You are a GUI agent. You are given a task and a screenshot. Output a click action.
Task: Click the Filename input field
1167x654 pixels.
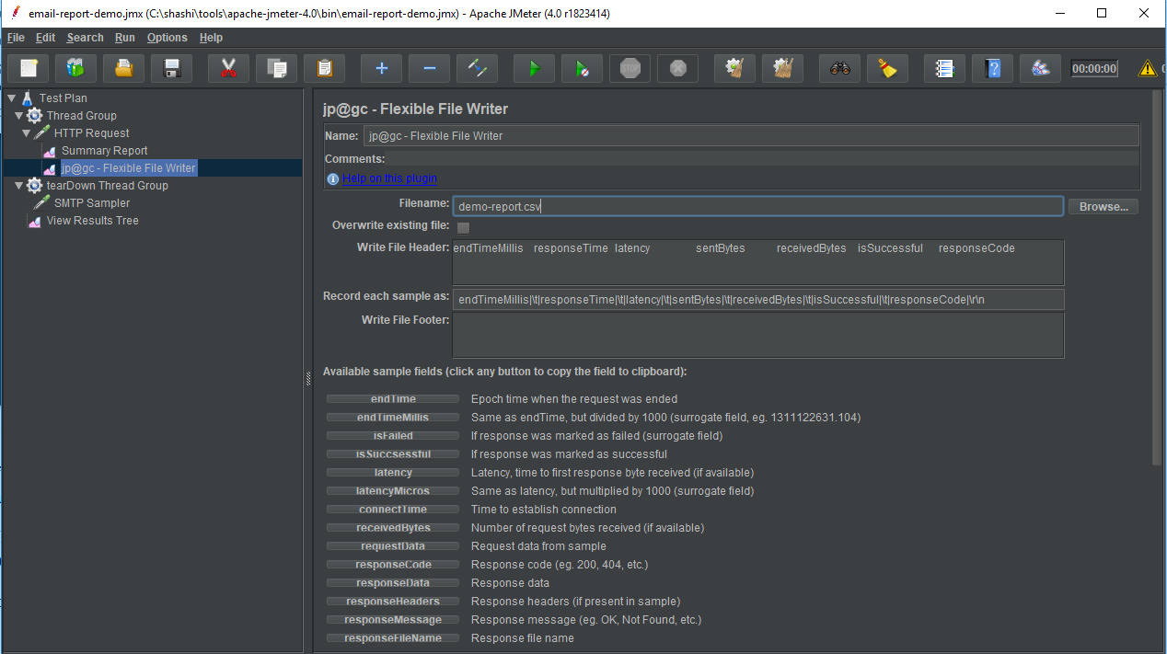tap(757, 207)
